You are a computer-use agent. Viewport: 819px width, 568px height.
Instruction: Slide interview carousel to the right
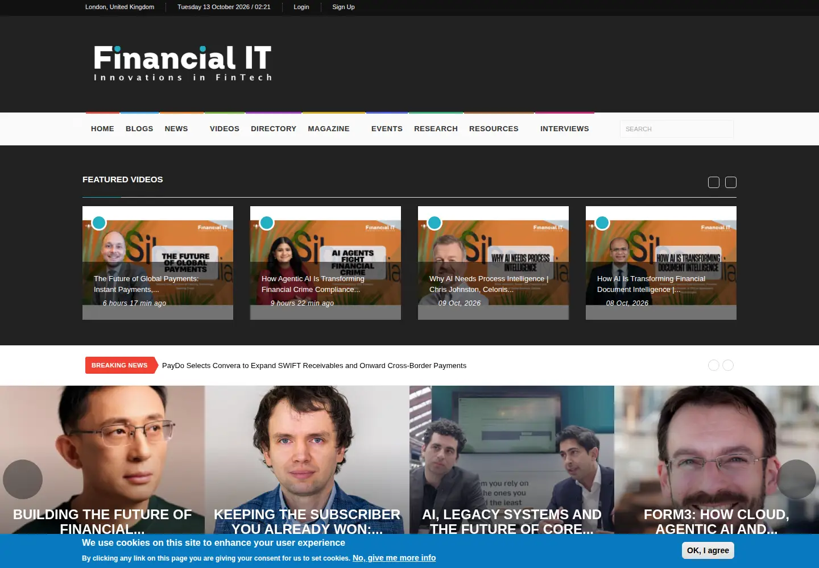coord(796,479)
